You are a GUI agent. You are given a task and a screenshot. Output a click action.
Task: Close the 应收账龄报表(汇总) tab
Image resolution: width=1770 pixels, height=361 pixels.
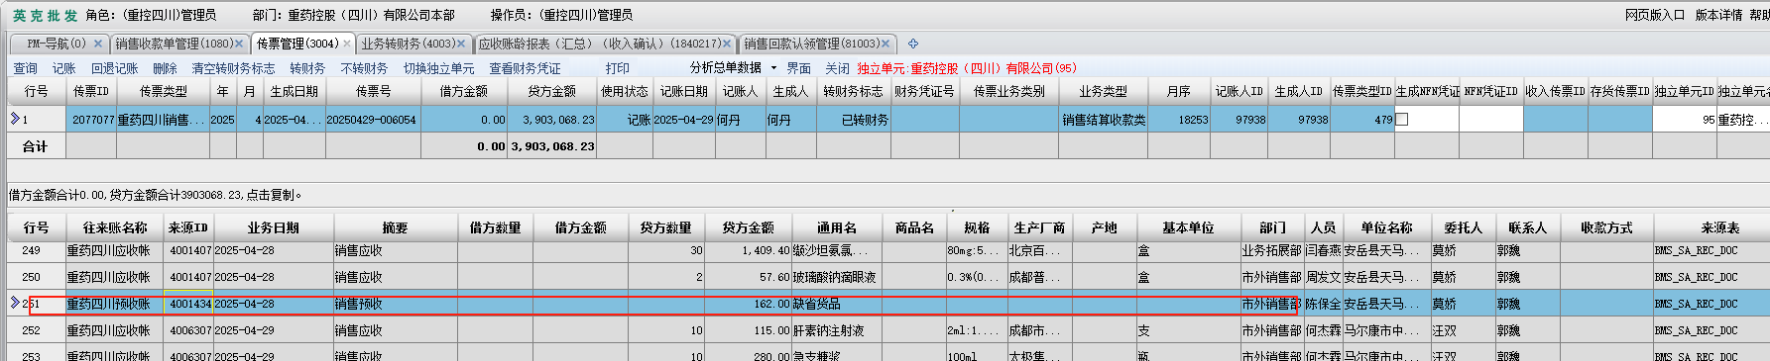point(727,44)
